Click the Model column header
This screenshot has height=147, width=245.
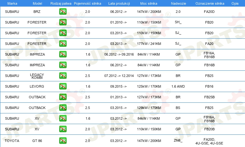(x=37, y=3)
